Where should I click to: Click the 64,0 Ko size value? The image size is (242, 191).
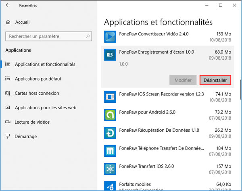(x=223, y=184)
